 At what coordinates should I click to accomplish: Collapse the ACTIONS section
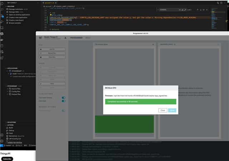click(x=6, y=125)
